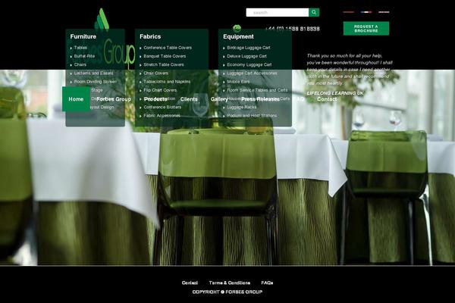Open the Products nav item
The width and height of the screenshot is (455, 303).
pos(155,99)
